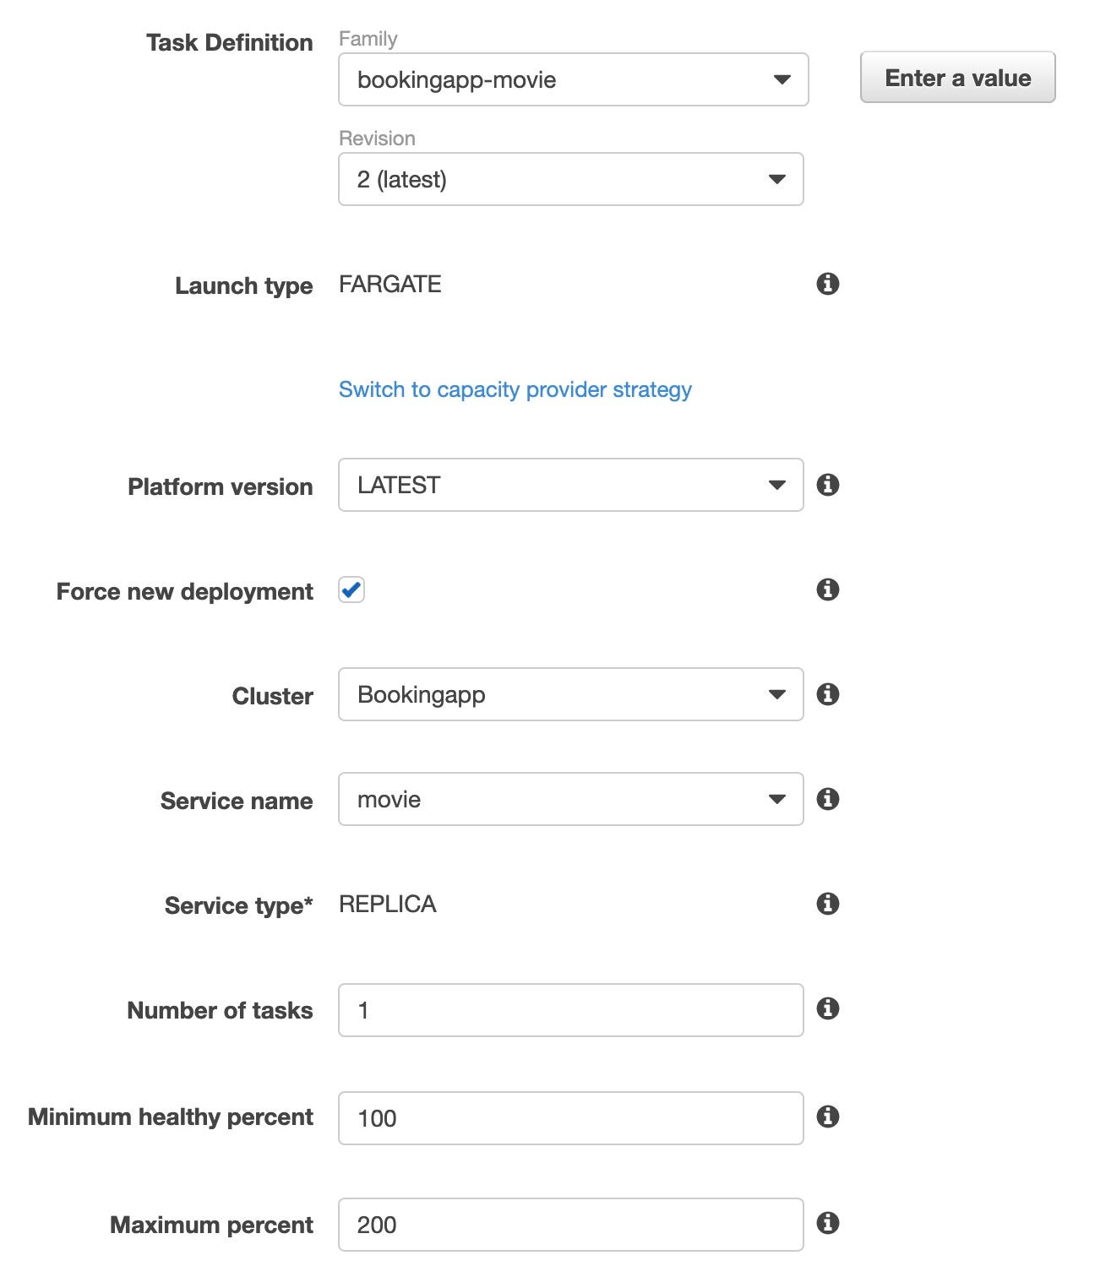Click into the Maximum percent input field

click(x=571, y=1225)
